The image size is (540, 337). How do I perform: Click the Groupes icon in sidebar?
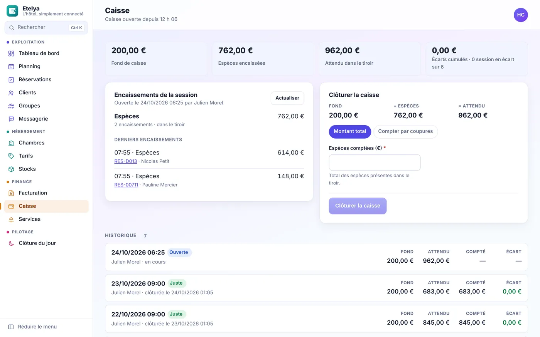(x=11, y=106)
